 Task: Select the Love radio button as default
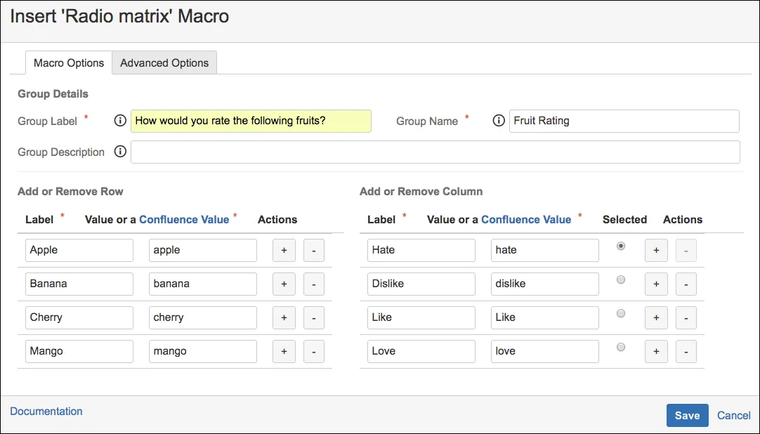tap(621, 347)
